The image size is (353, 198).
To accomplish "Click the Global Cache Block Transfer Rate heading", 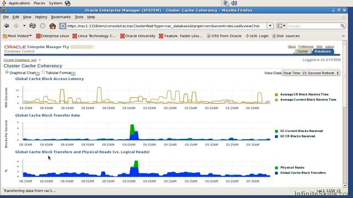I will tap(47, 116).
